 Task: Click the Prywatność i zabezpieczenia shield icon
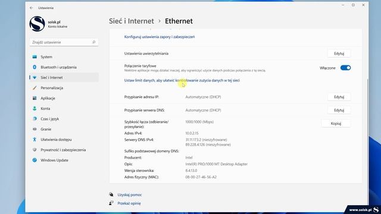click(35, 150)
